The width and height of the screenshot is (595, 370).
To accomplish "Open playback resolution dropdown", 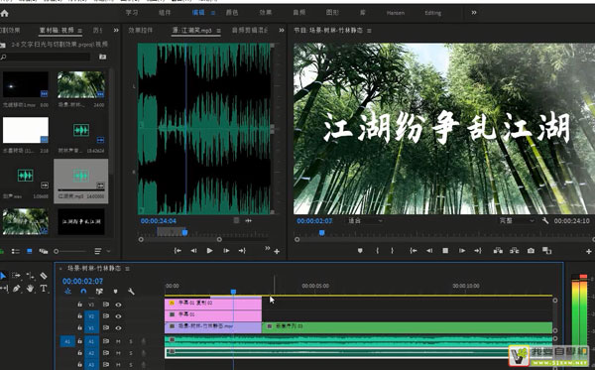I will tap(517, 220).
